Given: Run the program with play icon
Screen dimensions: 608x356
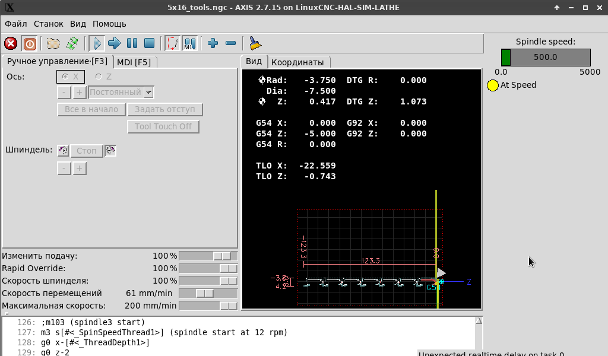Looking at the screenshot, I should click(97, 43).
